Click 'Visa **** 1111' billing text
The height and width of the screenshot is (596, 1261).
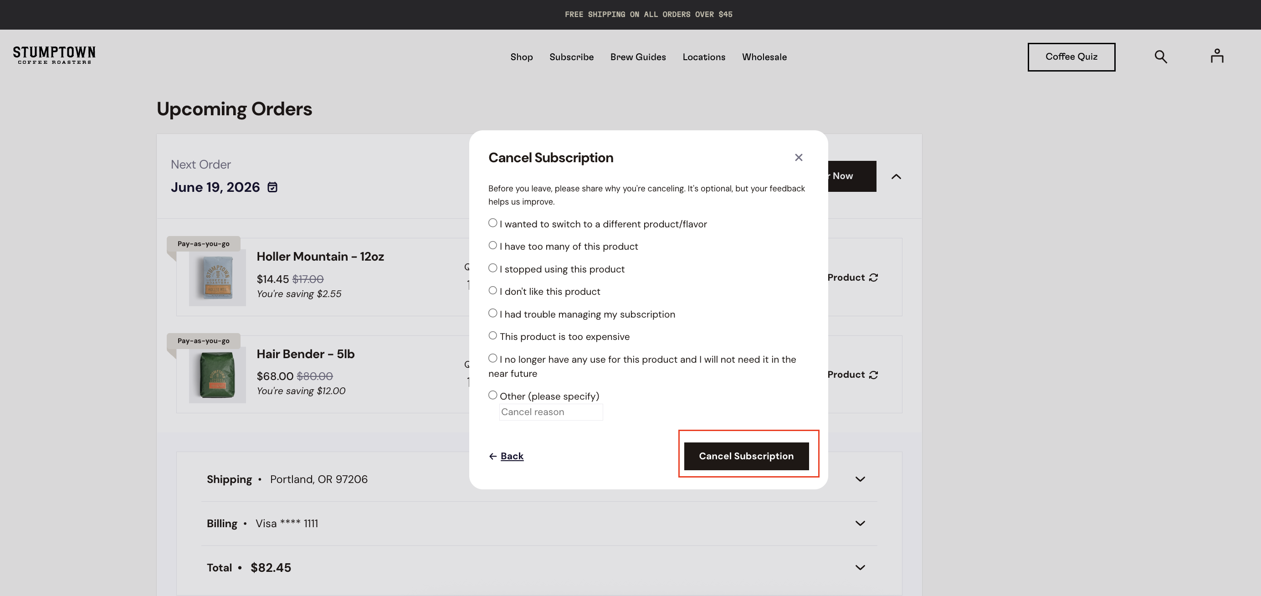tap(287, 524)
